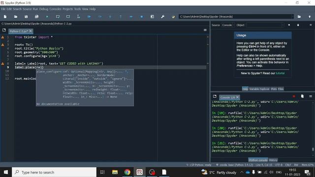Expand the Object combo box dropdown arrow
The image size is (315, 177).
(283, 25)
